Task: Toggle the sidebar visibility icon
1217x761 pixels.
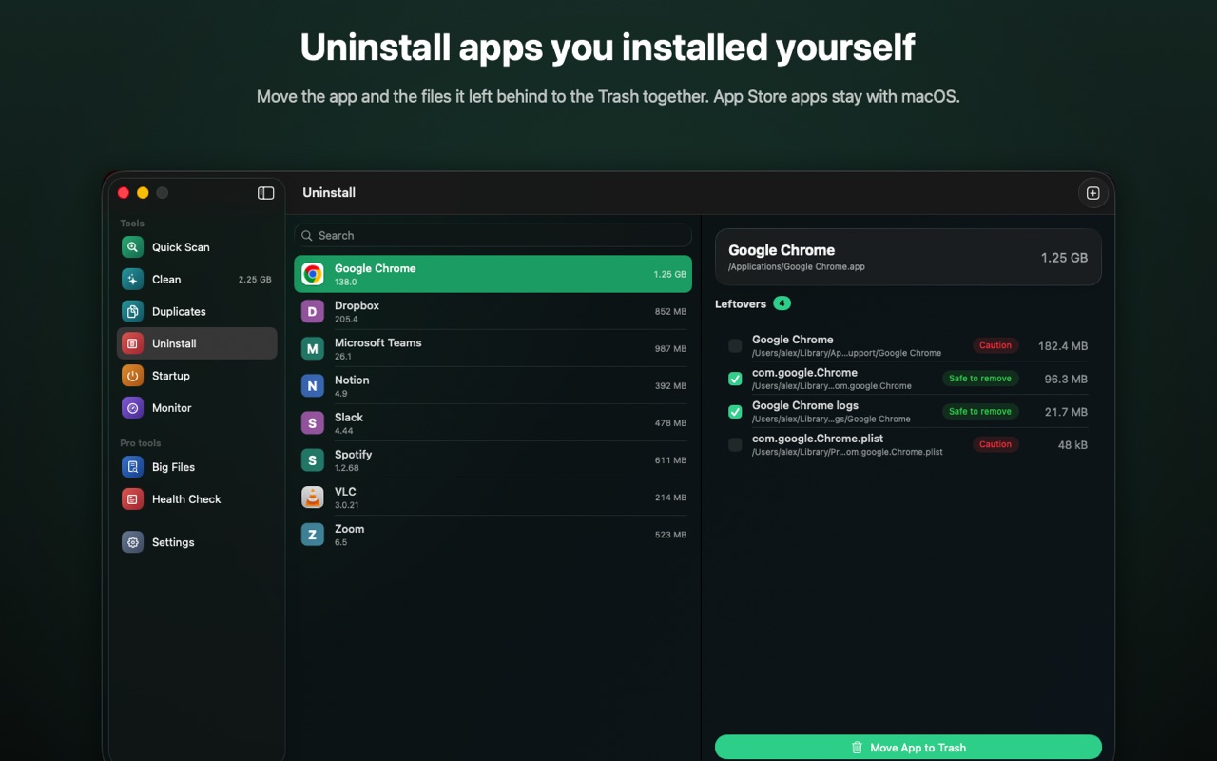Action: coord(266,193)
